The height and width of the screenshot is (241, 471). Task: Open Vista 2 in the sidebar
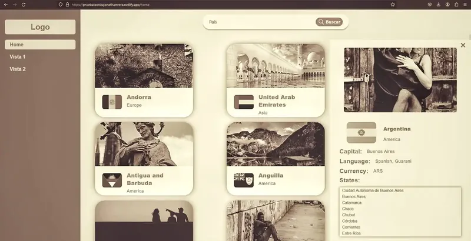click(18, 69)
